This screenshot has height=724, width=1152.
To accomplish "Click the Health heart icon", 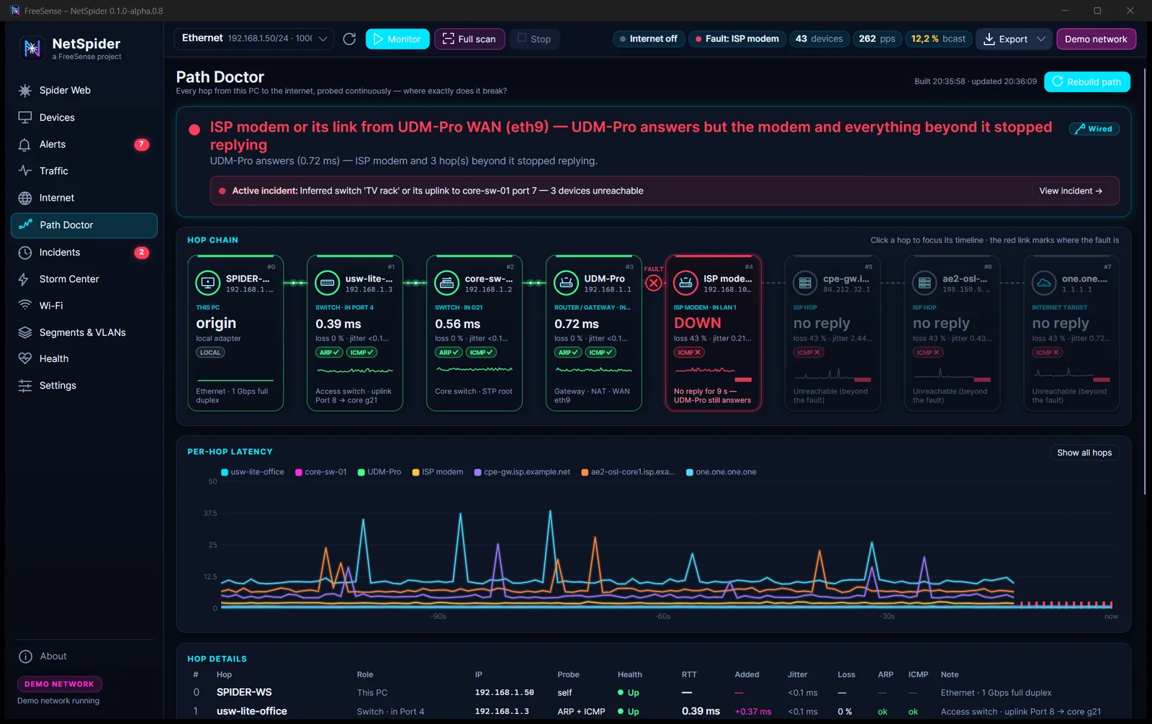I will pyautogui.click(x=25, y=358).
